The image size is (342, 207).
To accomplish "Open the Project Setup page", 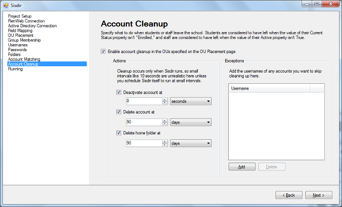I will (x=20, y=16).
